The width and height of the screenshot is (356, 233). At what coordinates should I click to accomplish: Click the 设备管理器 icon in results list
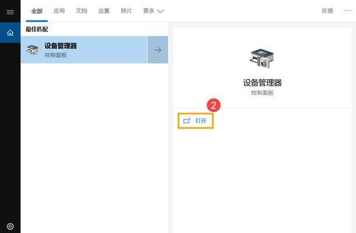(32, 50)
